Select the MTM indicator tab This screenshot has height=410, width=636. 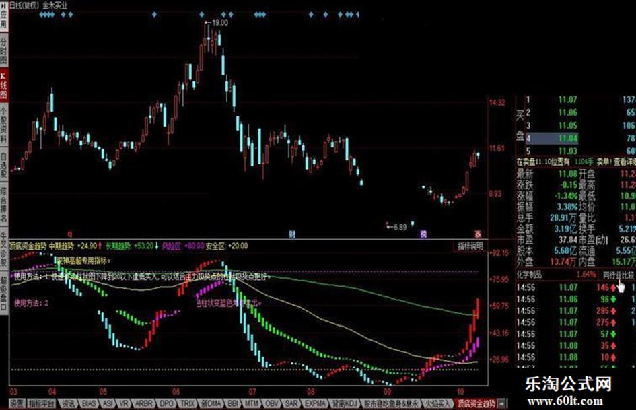(x=252, y=403)
